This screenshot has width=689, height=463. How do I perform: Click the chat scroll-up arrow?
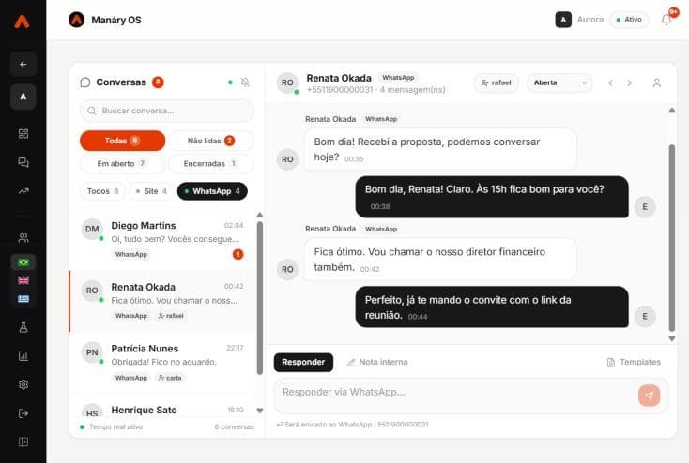672,111
